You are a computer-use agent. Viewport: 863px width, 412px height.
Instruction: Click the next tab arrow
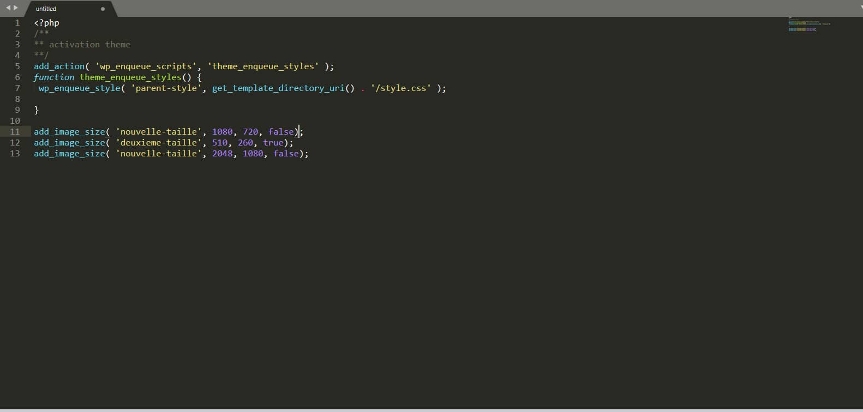coord(15,8)
